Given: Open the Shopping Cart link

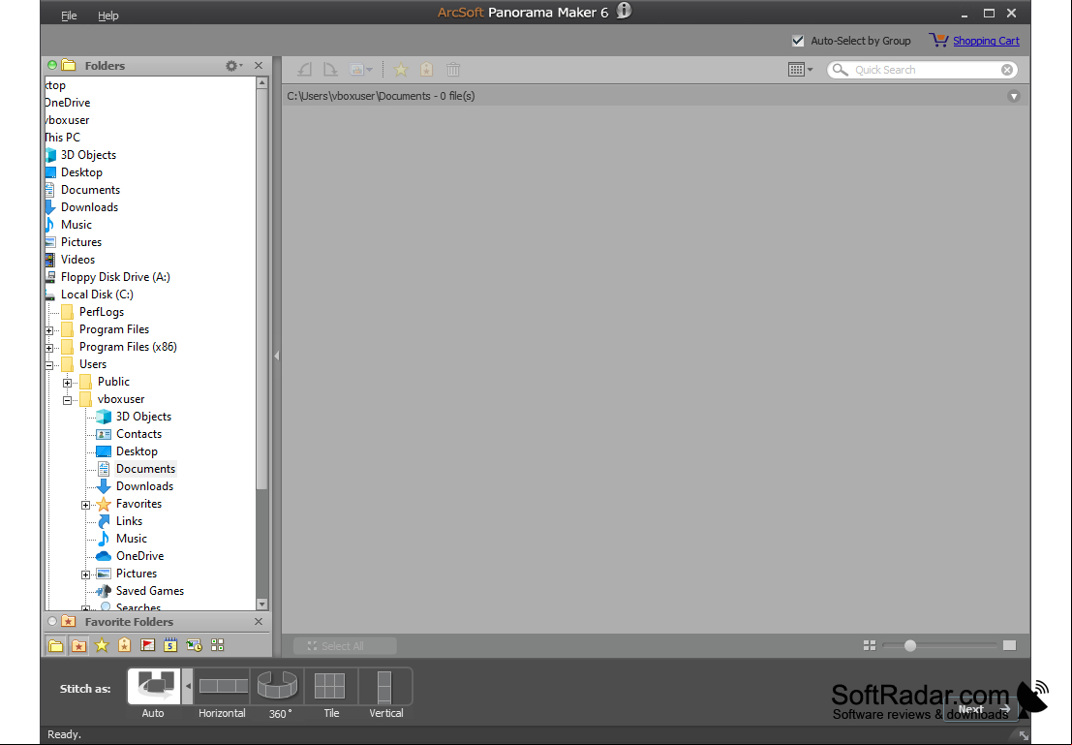Looking at the screenshot, I should click(x=986, y=41).
